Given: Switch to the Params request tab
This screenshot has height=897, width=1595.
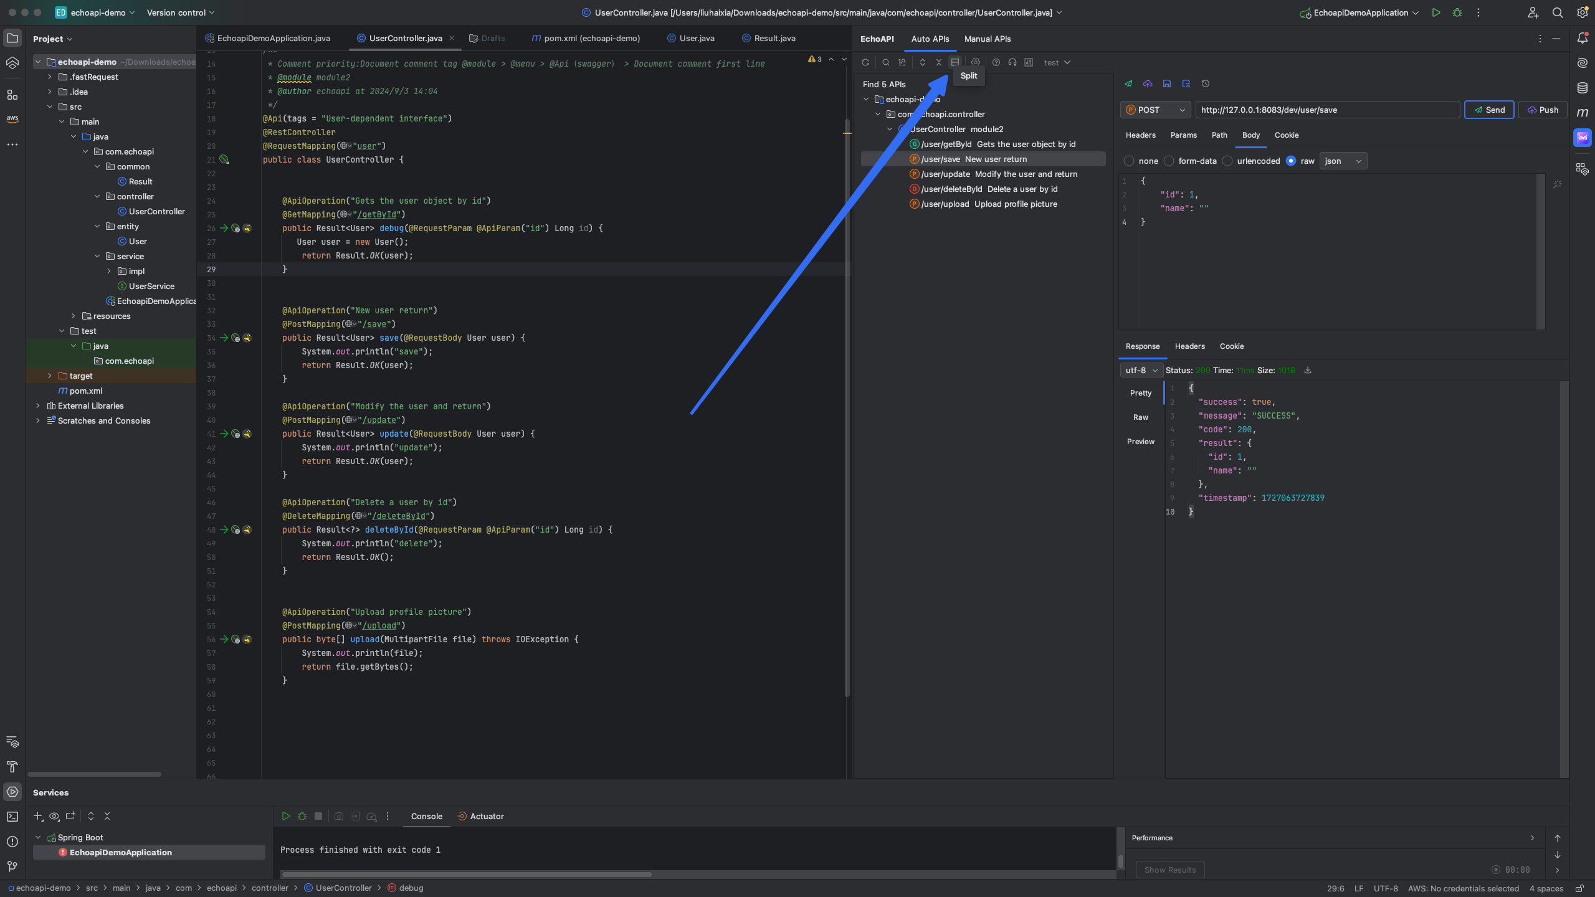Looking at the screenshot, I should pyautogui.click(x=1183, y=135).
